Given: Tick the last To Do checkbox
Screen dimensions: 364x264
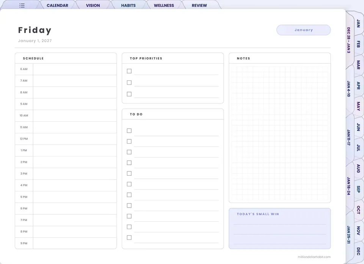Looking at the screenshot, I should pos(129,237).
